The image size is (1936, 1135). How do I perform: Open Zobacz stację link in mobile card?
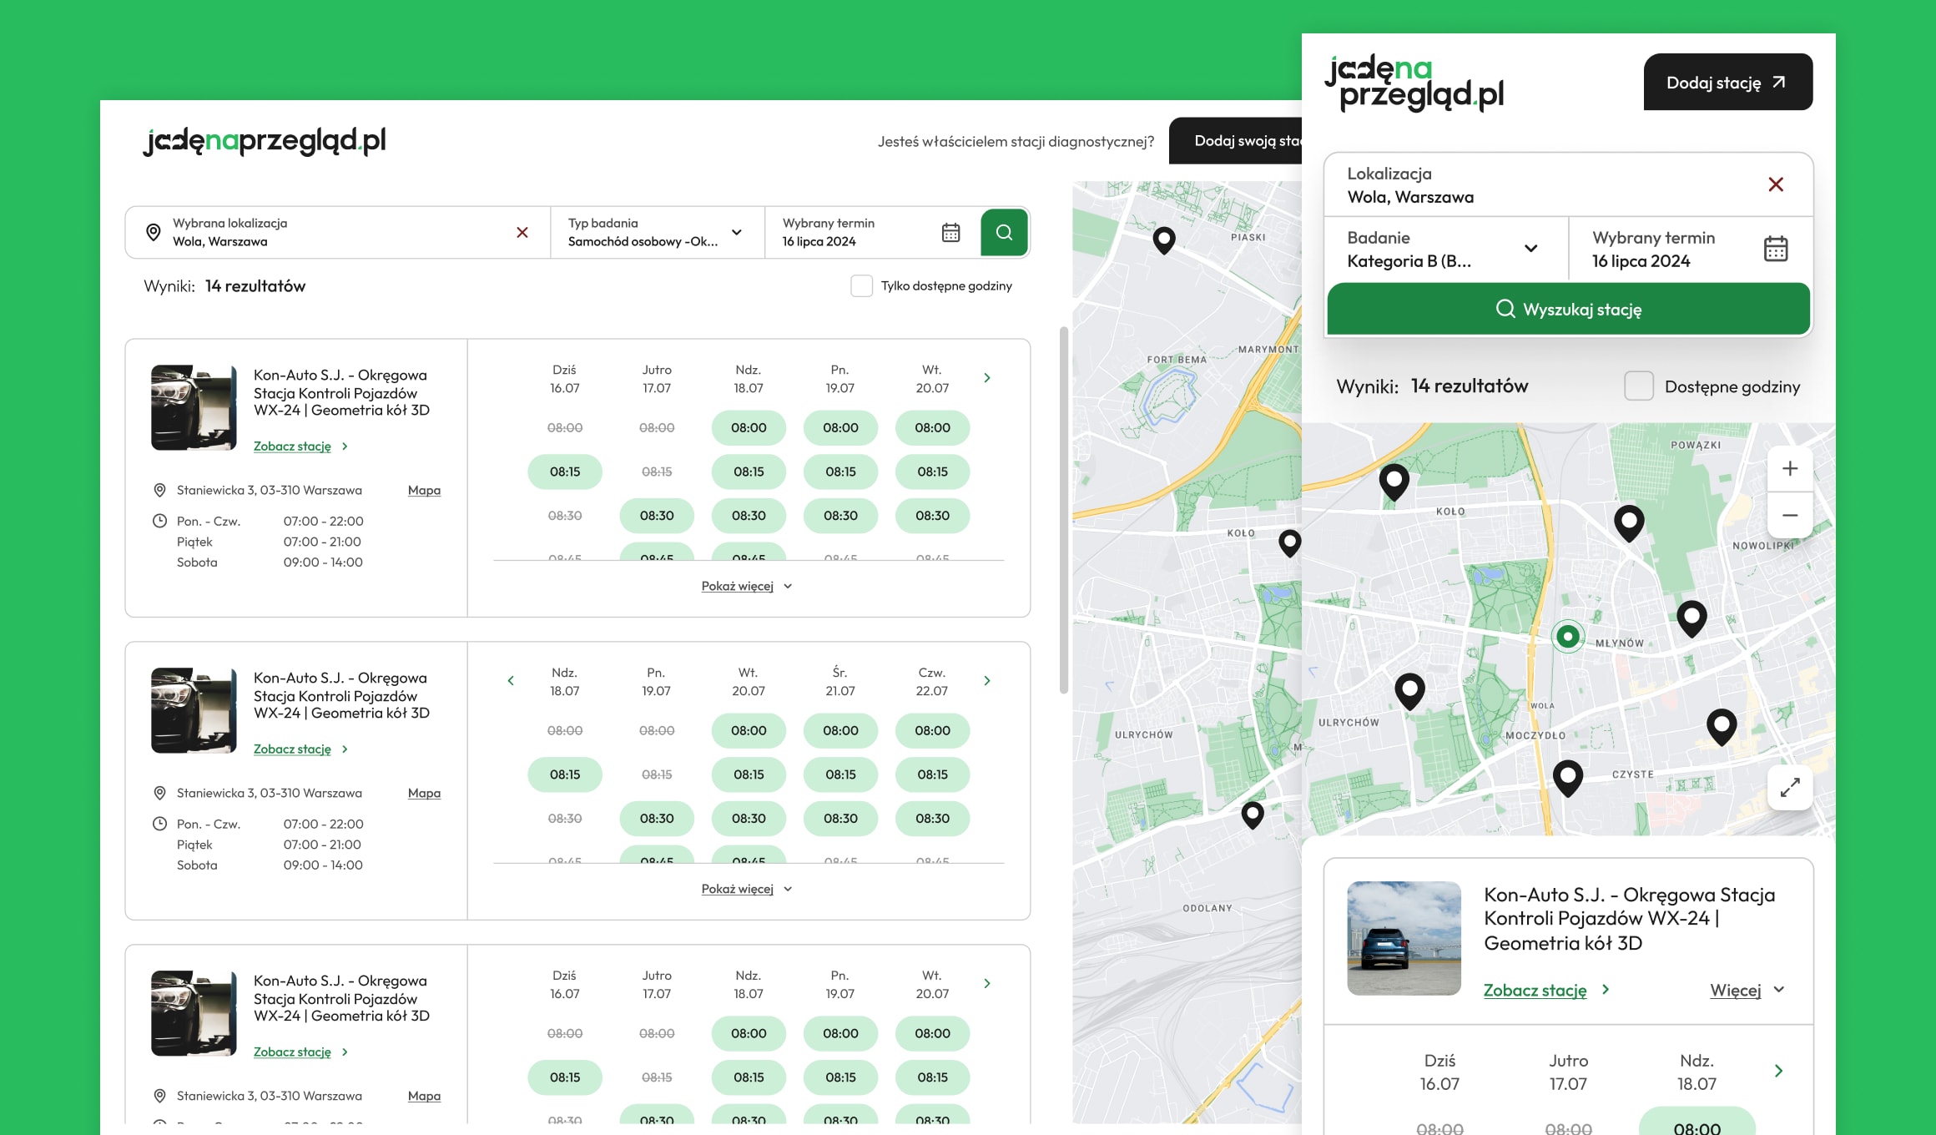1546,990
